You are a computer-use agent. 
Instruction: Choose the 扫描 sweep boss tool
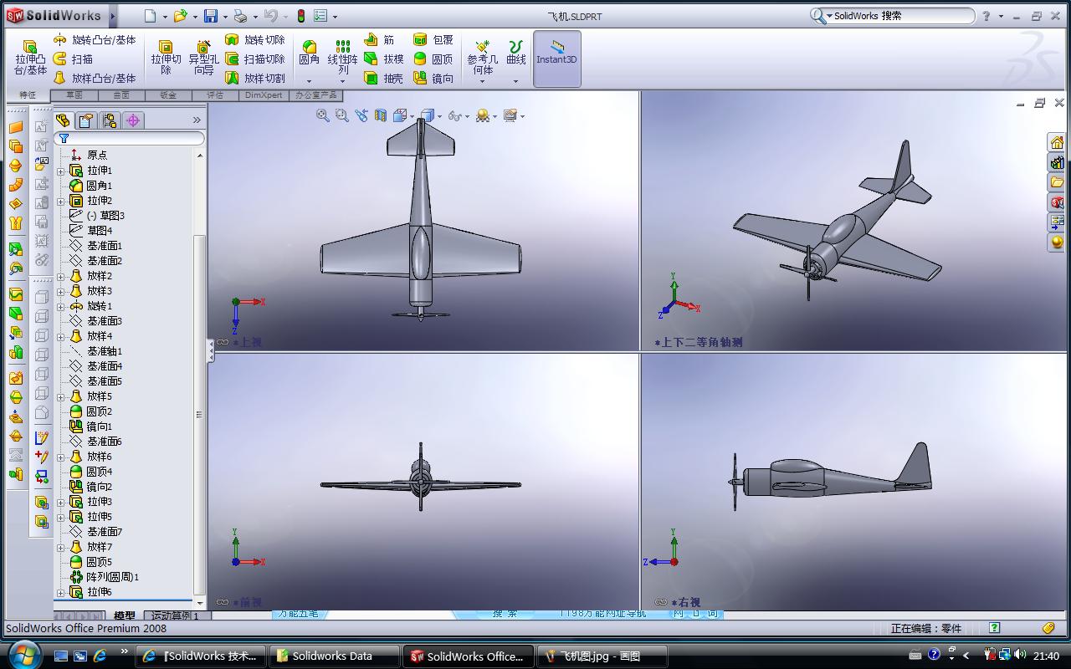click(73, 59)
